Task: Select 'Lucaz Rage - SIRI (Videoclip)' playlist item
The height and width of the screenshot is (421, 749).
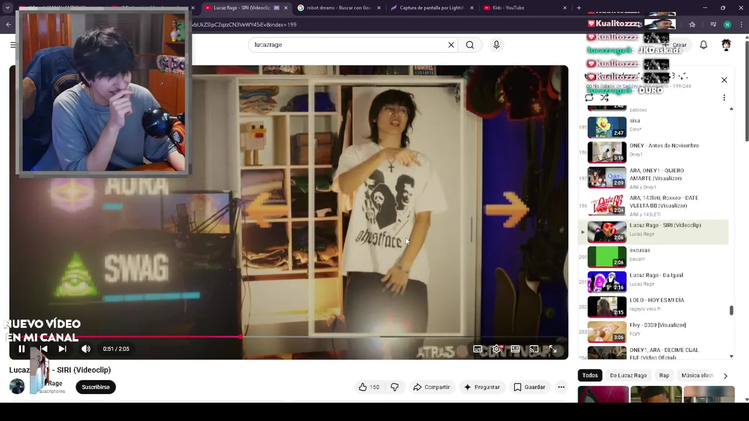Action: point(654,232)
